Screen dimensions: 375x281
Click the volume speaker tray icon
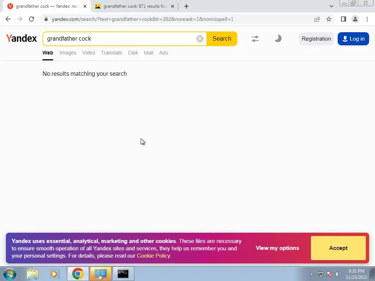(338, 274)
